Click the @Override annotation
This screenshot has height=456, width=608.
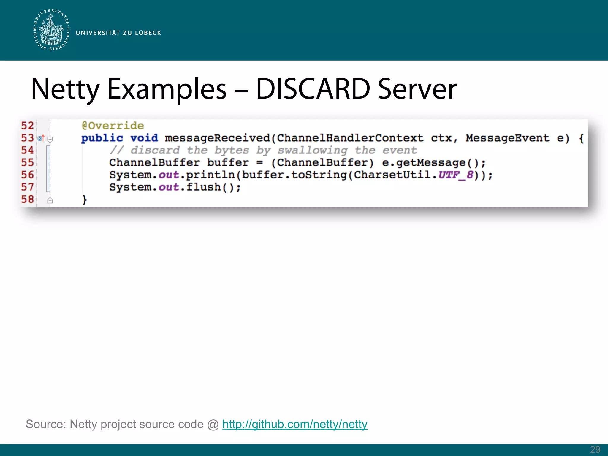tap(113, 126)
